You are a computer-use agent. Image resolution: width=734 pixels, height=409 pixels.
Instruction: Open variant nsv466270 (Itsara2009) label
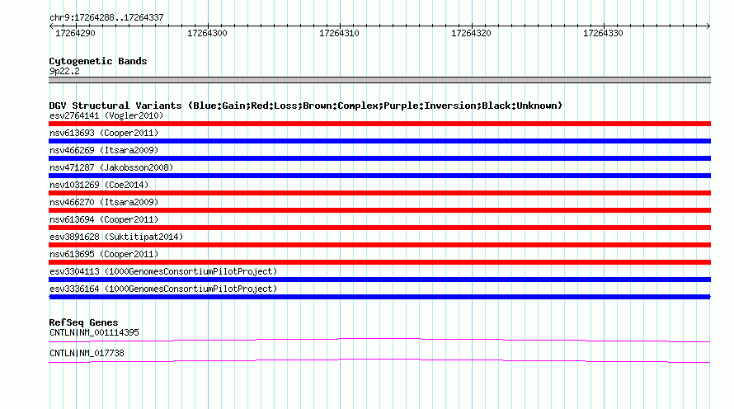(x=104, y=202)
